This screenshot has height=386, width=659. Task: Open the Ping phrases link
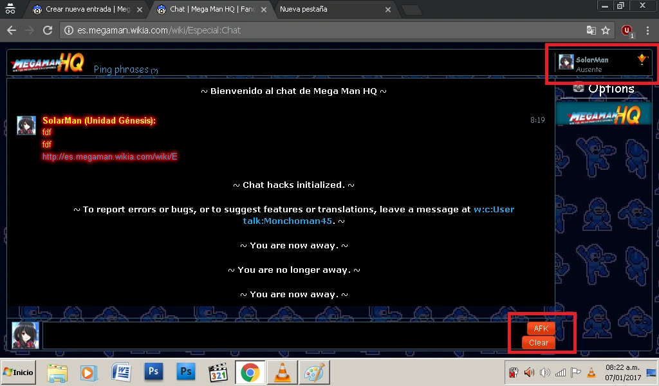tap(121, 69)
